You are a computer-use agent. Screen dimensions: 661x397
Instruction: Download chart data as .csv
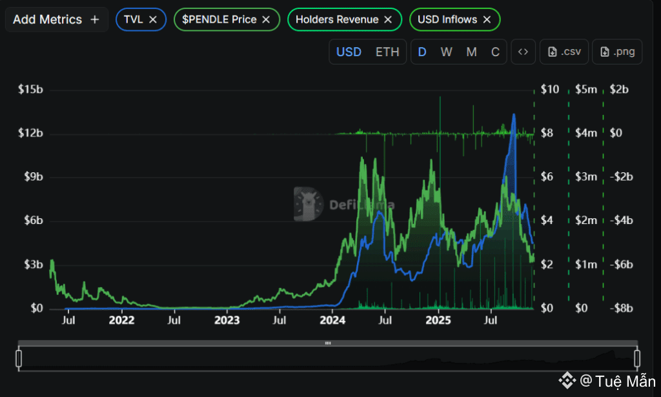point(564,52)
